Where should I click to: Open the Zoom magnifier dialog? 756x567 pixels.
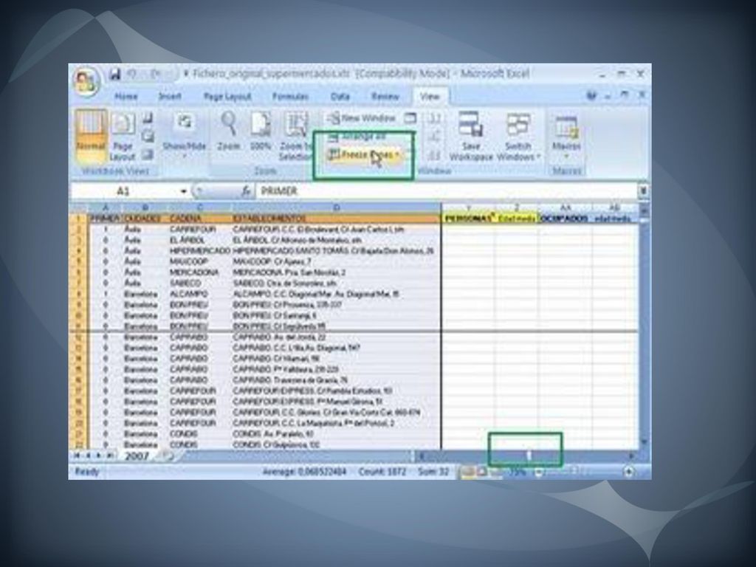click(x=229, y=131)
